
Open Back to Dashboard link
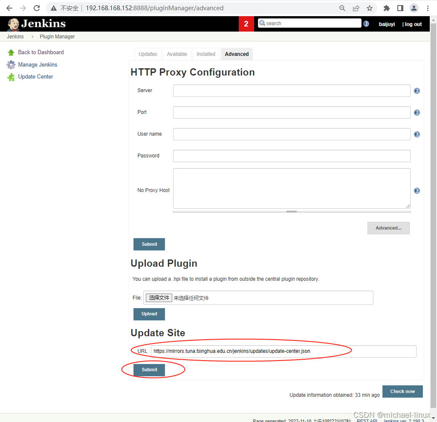click(x=41, y=52)
